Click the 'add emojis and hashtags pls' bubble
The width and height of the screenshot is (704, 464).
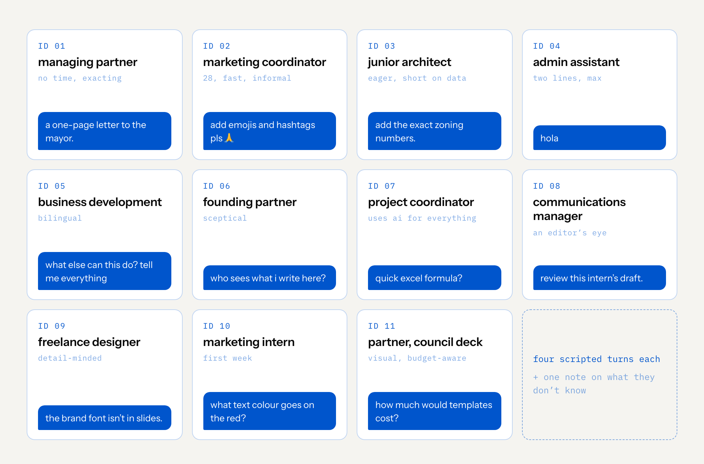click(x=269, y=131)
